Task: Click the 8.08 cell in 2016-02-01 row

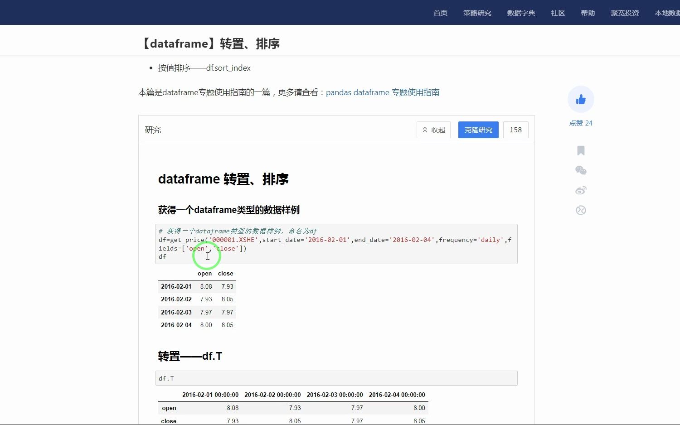Action: click(206, 286)
